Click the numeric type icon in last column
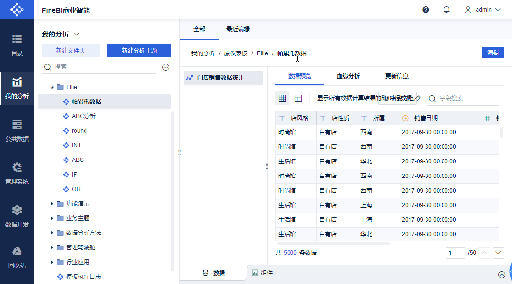Screen dimensions: 512x284 [x=488, y=118]
